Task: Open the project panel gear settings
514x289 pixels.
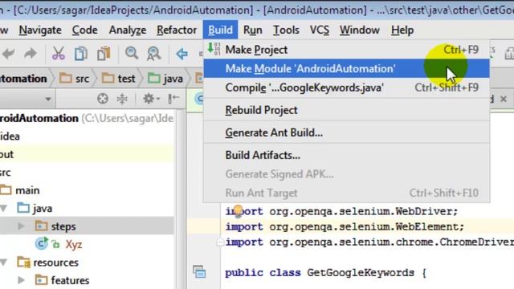Action: (x=151, y=98)
